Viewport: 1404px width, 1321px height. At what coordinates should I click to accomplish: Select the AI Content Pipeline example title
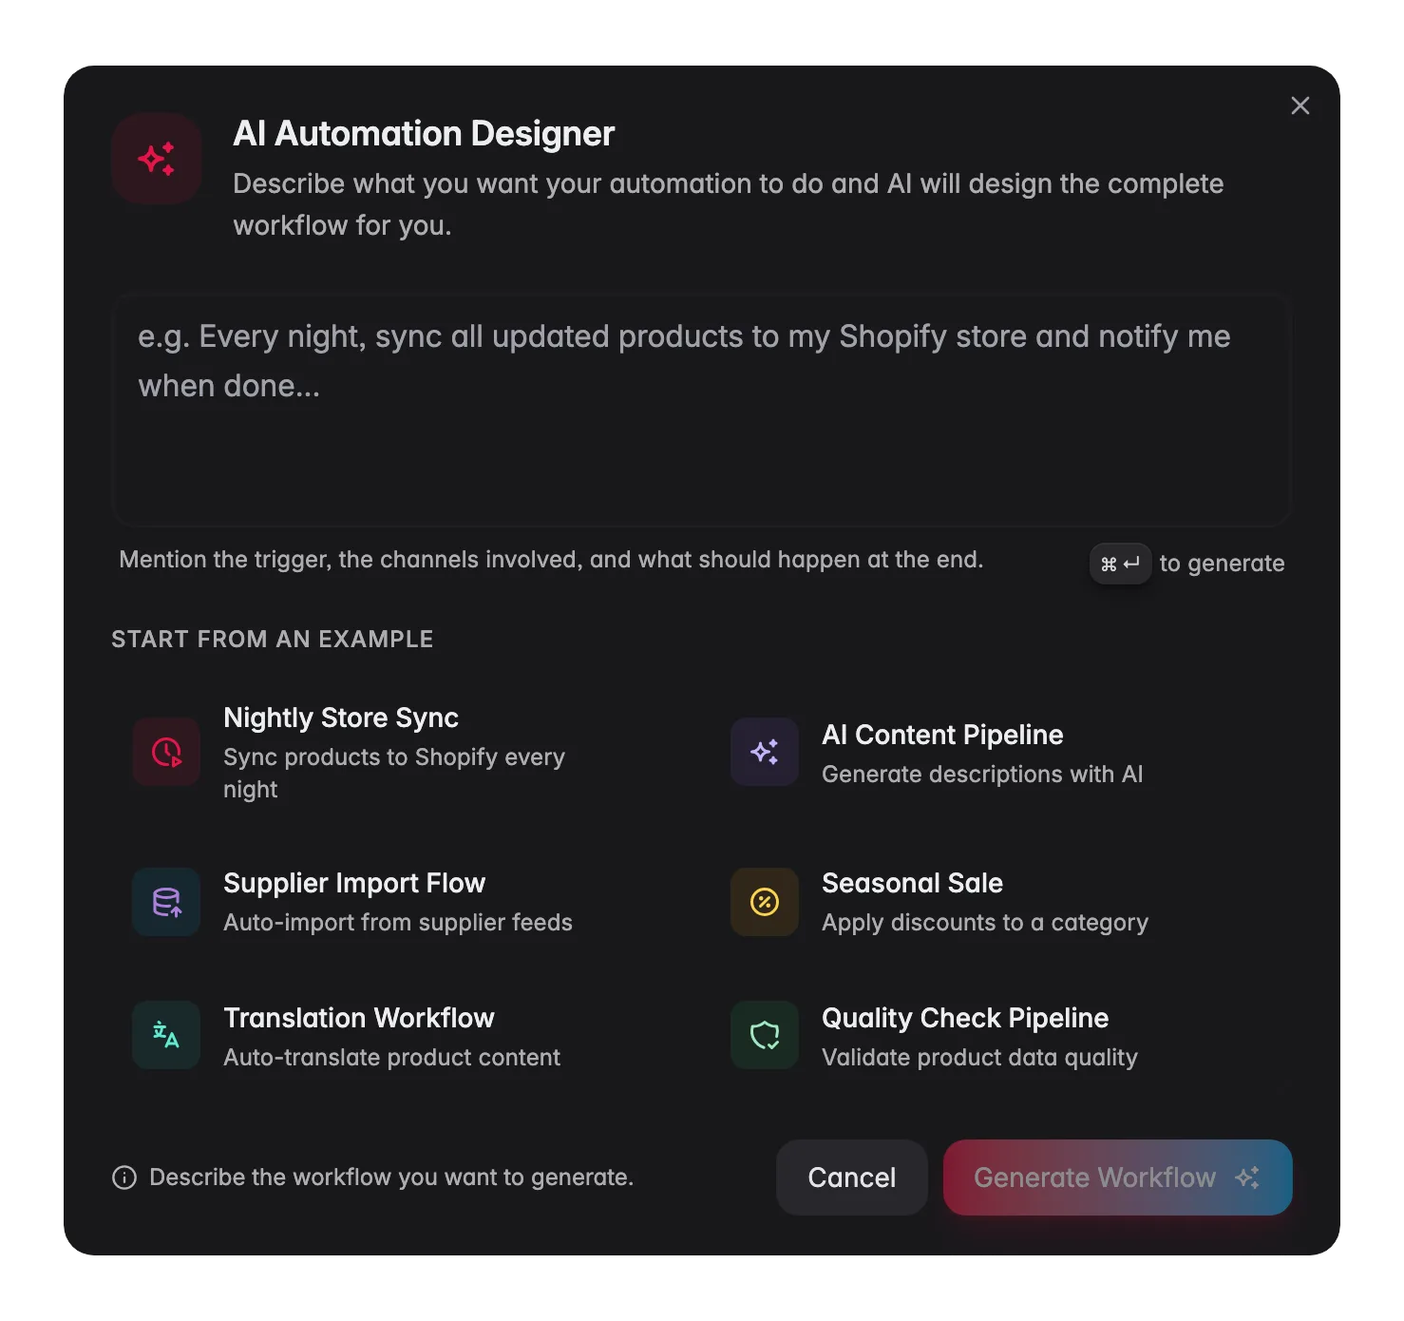[x=942, y=735]
